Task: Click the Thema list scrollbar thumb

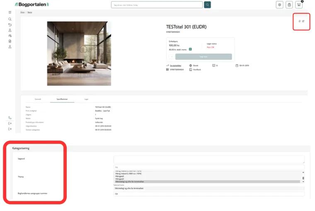Action: 303,178
